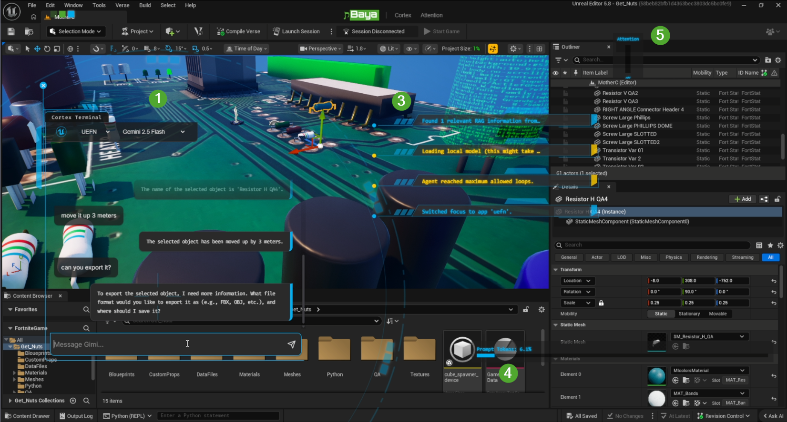Select the Scale tool in viewport toolbar

(57, 49)
